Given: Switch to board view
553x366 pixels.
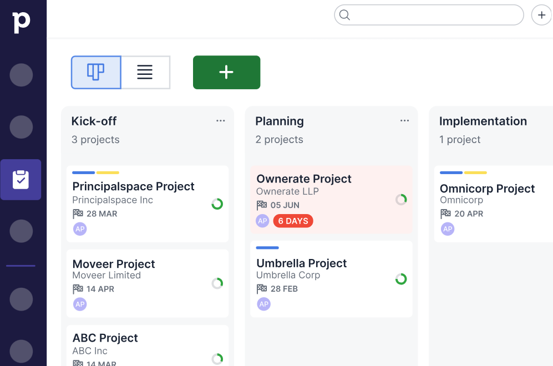Looking at the screenshot, I should click(96, 72).
